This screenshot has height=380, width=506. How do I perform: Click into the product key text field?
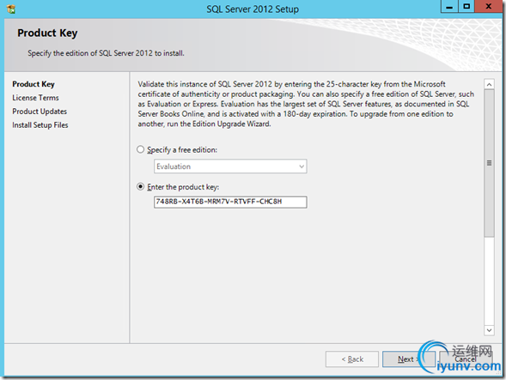230,202
